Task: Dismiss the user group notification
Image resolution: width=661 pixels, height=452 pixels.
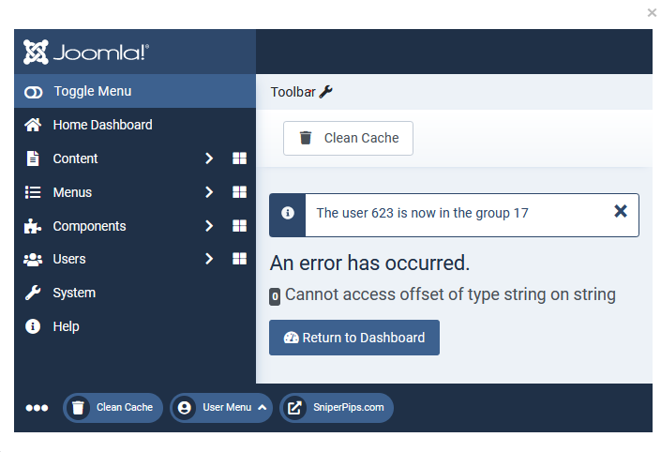Action: coord(620,212)
